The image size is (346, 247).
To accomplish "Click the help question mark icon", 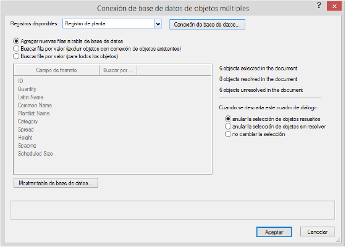I will coord(319,6).
